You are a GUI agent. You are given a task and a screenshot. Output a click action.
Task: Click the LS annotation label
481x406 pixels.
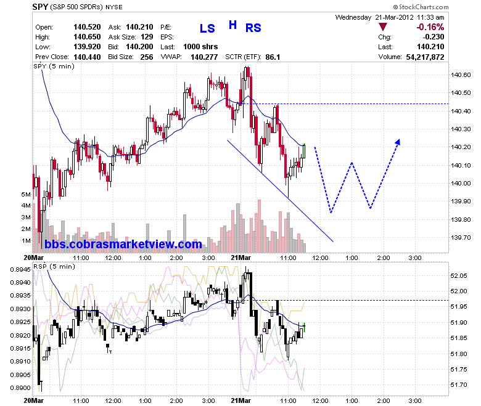pyautogui.click(x=207, y=28)
